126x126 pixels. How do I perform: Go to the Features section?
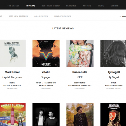tap(71, 6)
